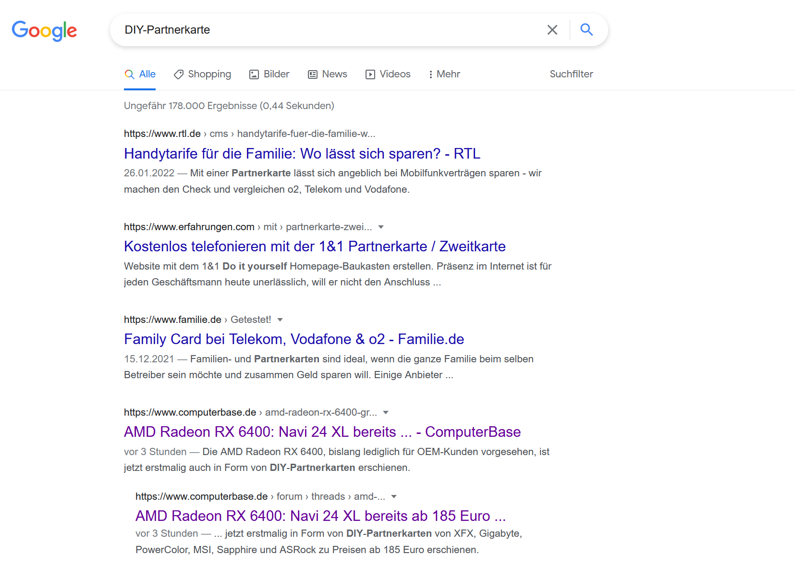Viewport: 795px width, 580px height.
Task: Expand the computerbase.de amd-radeon result arrow
Action: pos(386,412)
